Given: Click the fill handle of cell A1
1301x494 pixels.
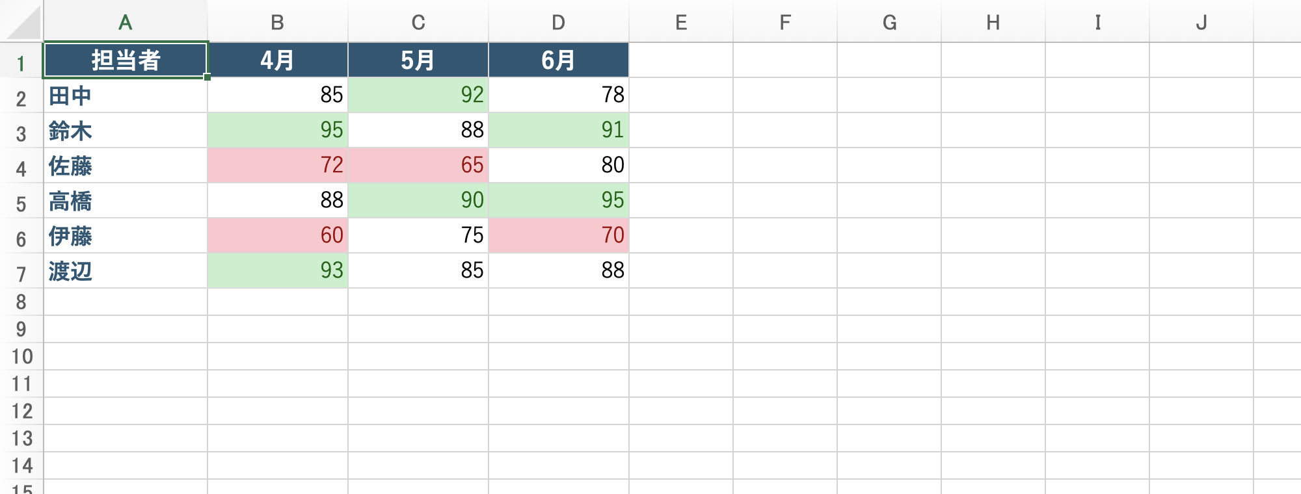Looking at the screenshot, I should click(x=207, y=77).
